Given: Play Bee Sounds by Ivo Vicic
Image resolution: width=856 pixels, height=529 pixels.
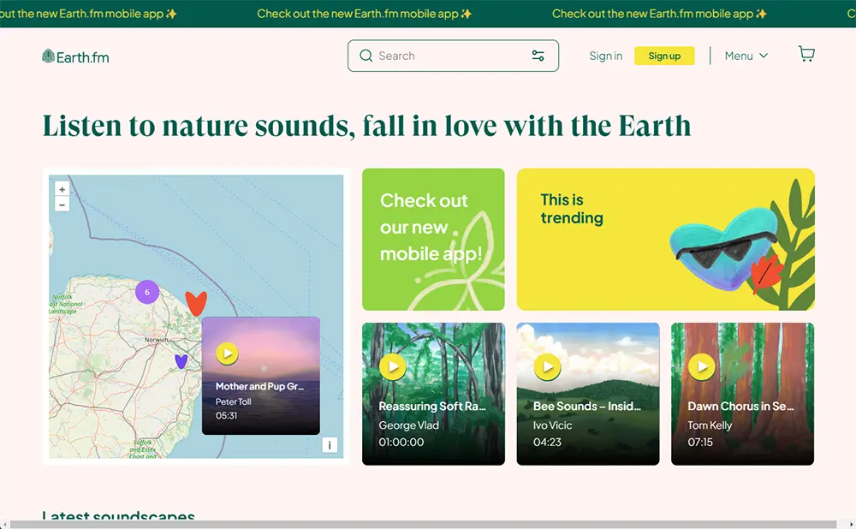Looking at the screenshot, I should coord(547,367).
